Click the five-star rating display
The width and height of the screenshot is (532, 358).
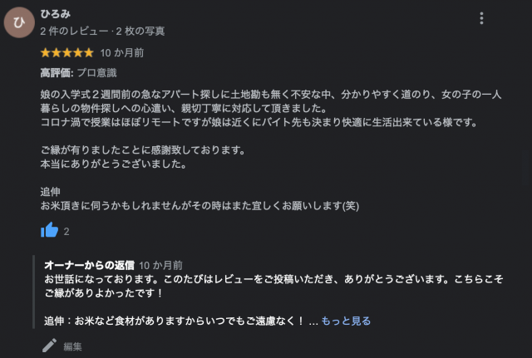(66, 53)
